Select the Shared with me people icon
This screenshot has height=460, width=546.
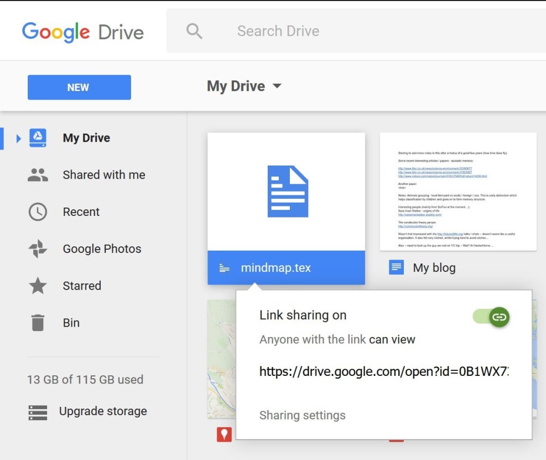tap(38, 174)
